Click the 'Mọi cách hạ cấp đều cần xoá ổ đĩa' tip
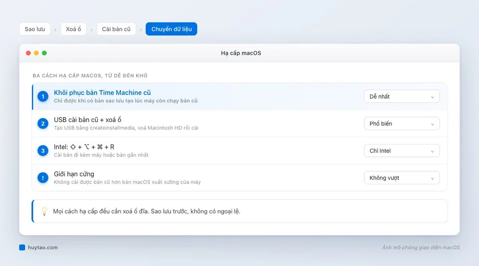Image resolution: width=479 pixels, height=266 pixels. [x=147, y=211]
